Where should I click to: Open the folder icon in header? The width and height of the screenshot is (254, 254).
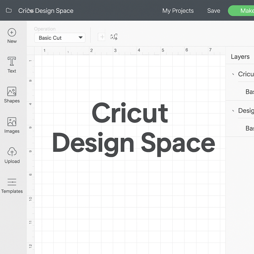pos(9,10)
